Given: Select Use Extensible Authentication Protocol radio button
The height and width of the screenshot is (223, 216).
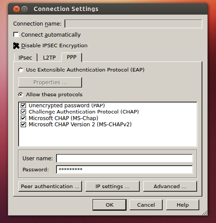Looking at the screenshot, I should (x=21, y=70).
